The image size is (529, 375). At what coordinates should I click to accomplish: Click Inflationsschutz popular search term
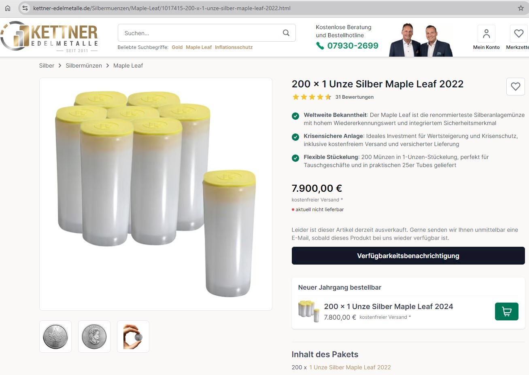(234, 47)
